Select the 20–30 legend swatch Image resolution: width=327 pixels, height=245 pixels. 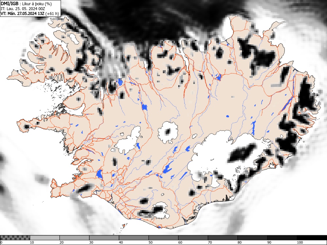[x=75, y=238]
